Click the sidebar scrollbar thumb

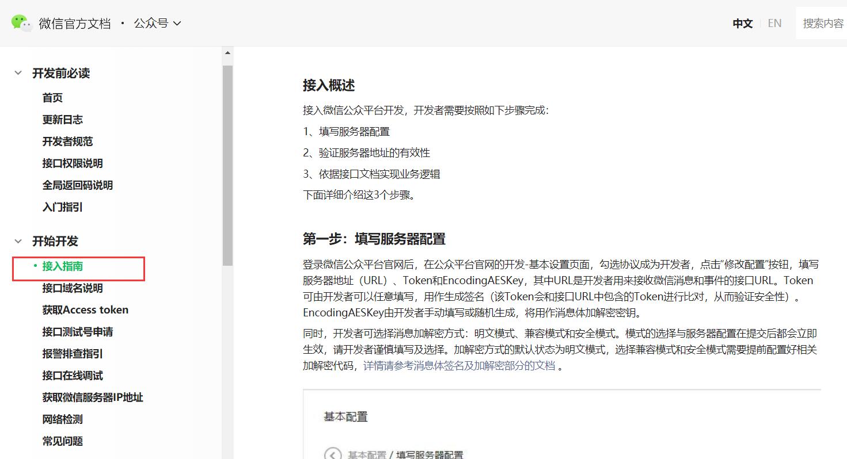pos(227,165)
